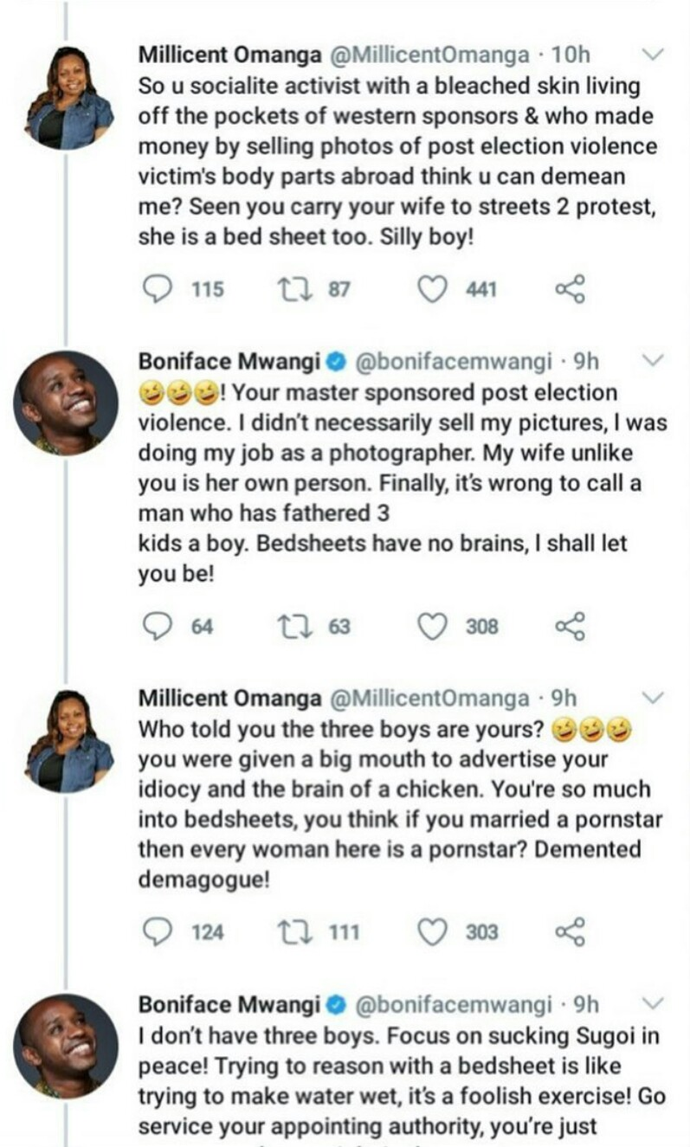Open Boniface Mwangi's profile picture in second tweet
690x1147 pixels.
(66, 403)
